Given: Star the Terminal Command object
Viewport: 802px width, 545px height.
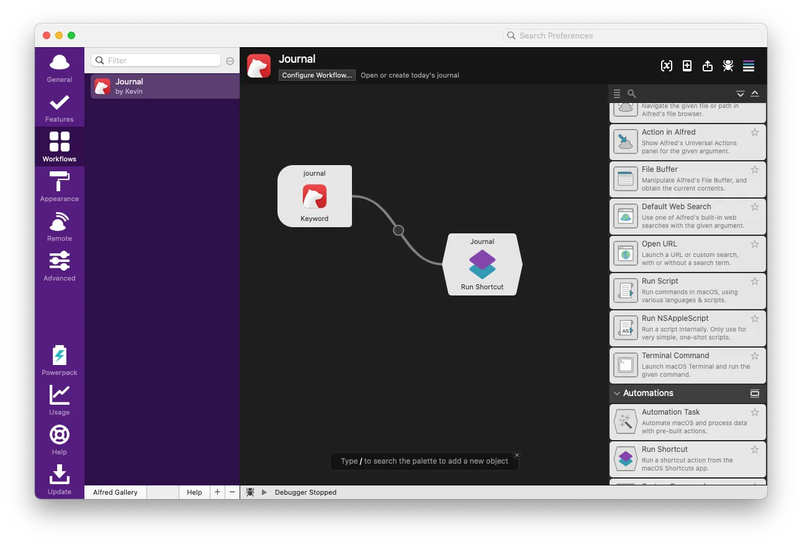Looking at the screenshot, I should [x=755, y=356].
